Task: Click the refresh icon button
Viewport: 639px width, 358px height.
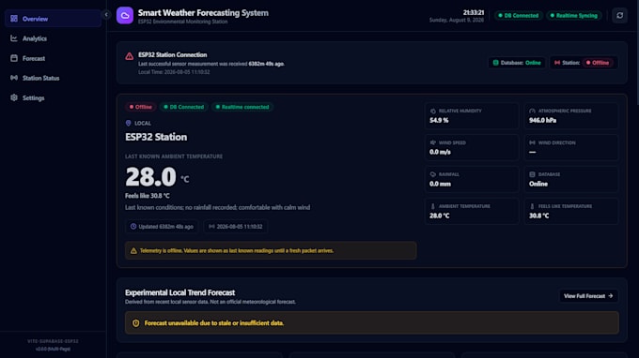Action: click(619, 15)
